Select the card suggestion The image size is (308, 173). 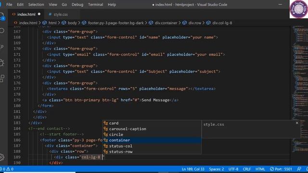tap(152, 123)
